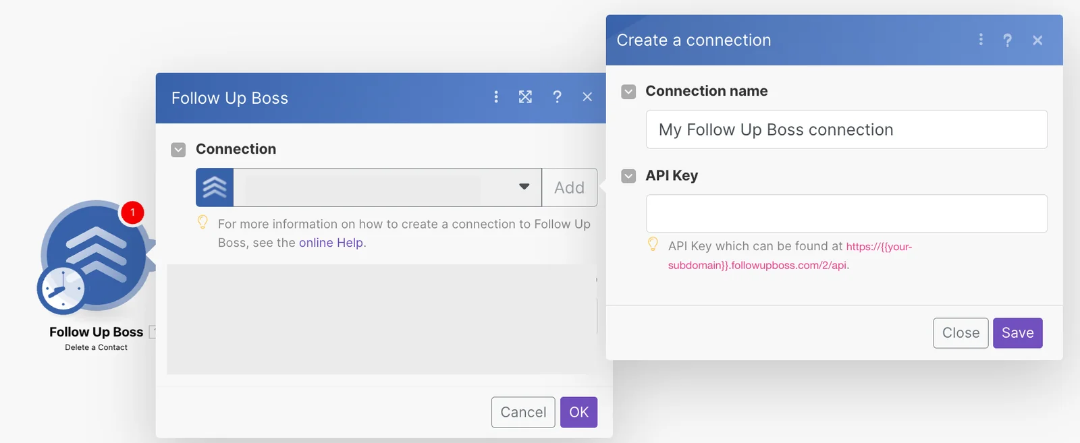Open the Follow Up Boss module on canvas
The height and width of the screenshot is (443, 1080).
tap(97, 255)
